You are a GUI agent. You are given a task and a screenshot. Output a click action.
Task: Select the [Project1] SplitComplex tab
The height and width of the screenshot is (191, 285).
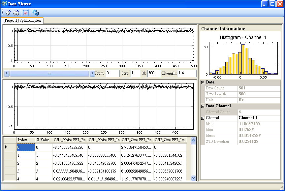click(22, 20)
